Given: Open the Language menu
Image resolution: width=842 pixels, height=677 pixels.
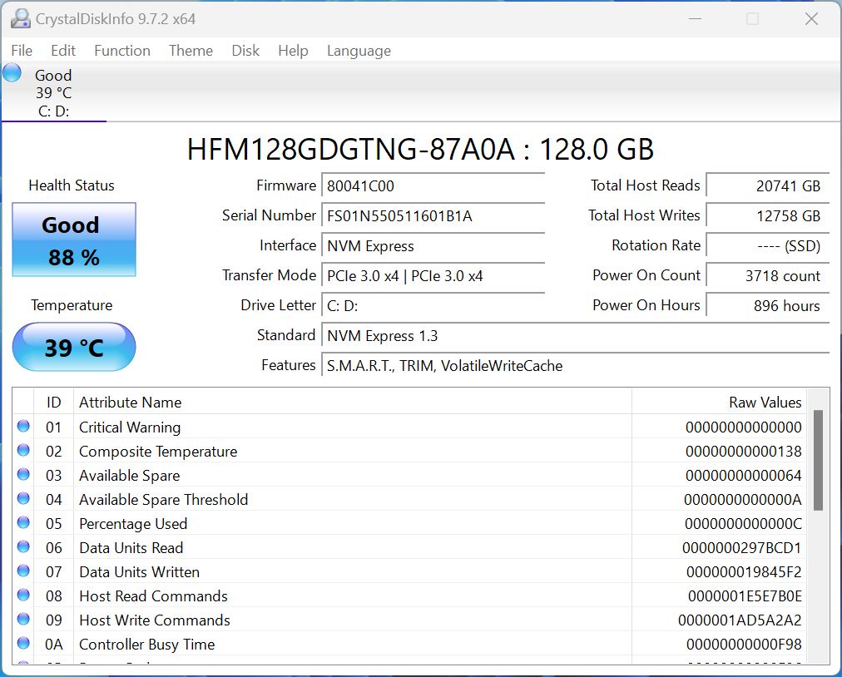Looking at the screenshot, I should coord(359,51).
